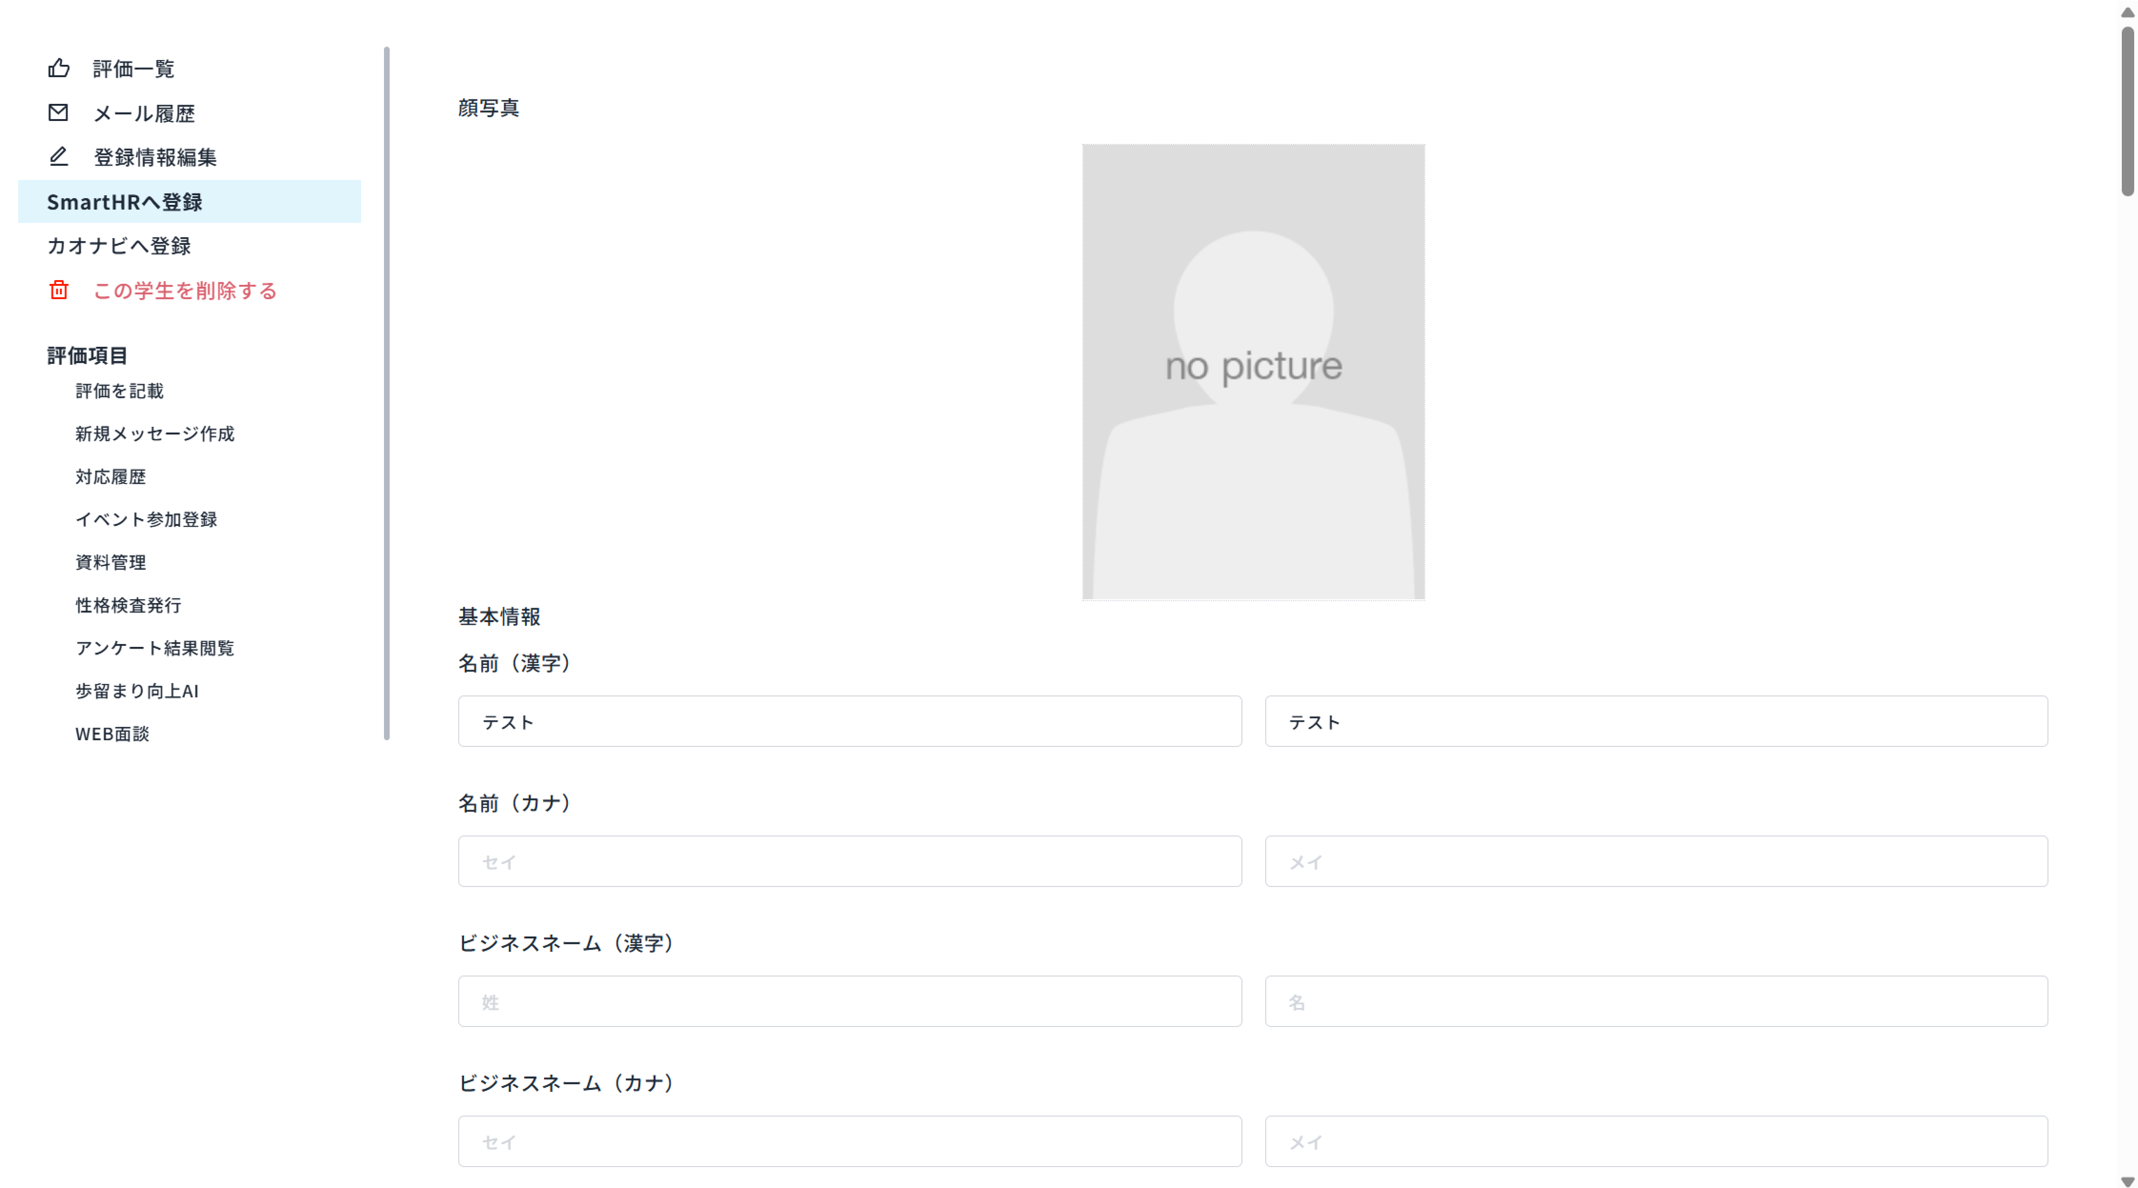The width and height of the screenshot is (2138, 1188).
Task: Open 新規メッセージ作成 to compose a message
Action: 154,434
